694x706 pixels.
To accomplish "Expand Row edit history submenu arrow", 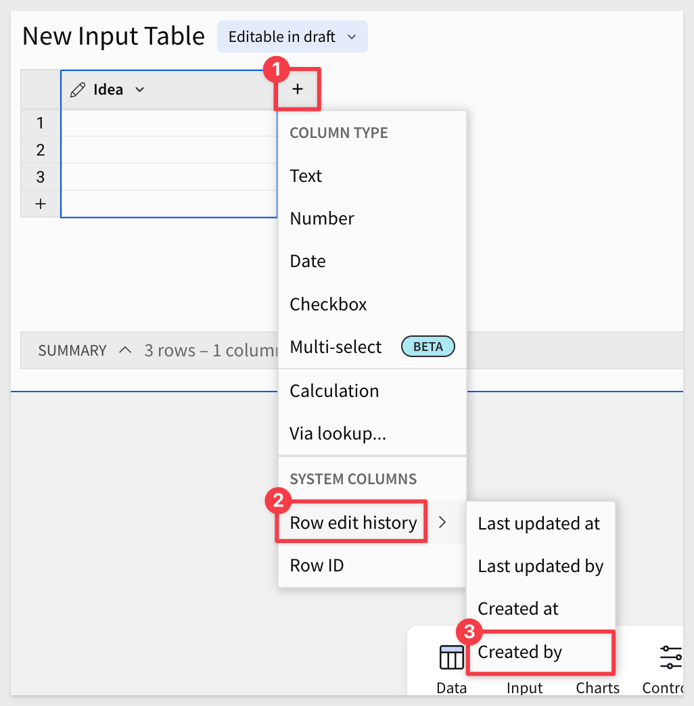I will tap(442, 522).
